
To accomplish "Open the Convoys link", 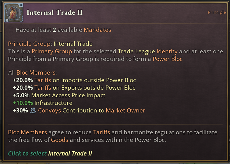I will click(49, 111).
